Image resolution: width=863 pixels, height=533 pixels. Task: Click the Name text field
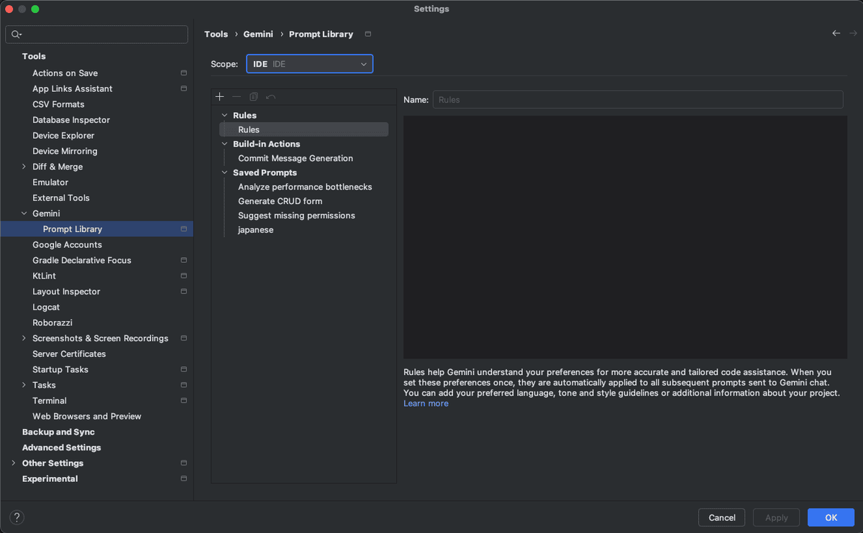[638, 100]
